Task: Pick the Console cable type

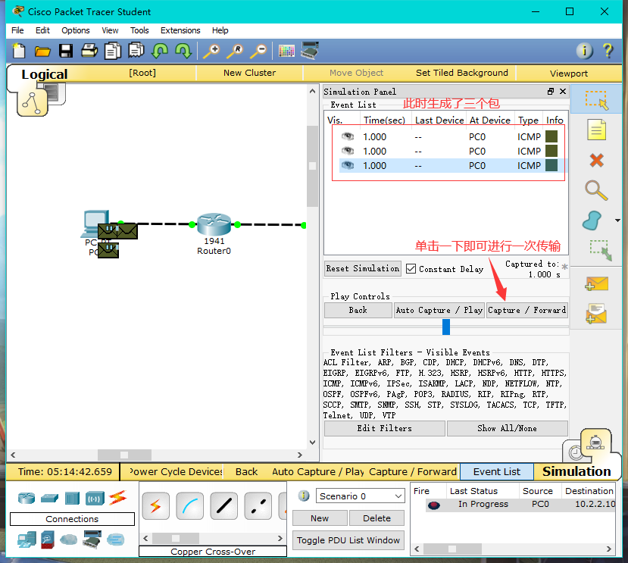Action: point(190,506)
